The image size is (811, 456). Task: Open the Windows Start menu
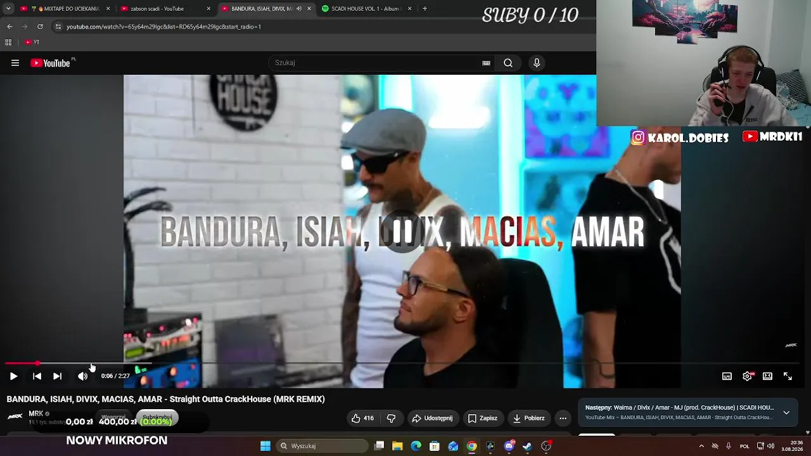[265, 446]
